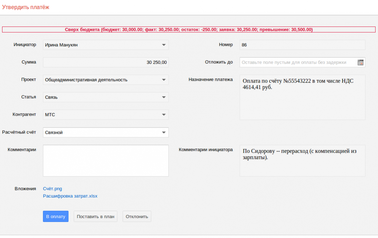Select the Расчётный счёт dropdown arrow
This screenshot has width=378, height=238.
click(x=164, y=132)
